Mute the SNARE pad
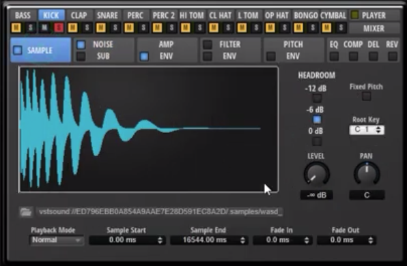The height and width of the screenshot is (266, 407). [100, 27]
